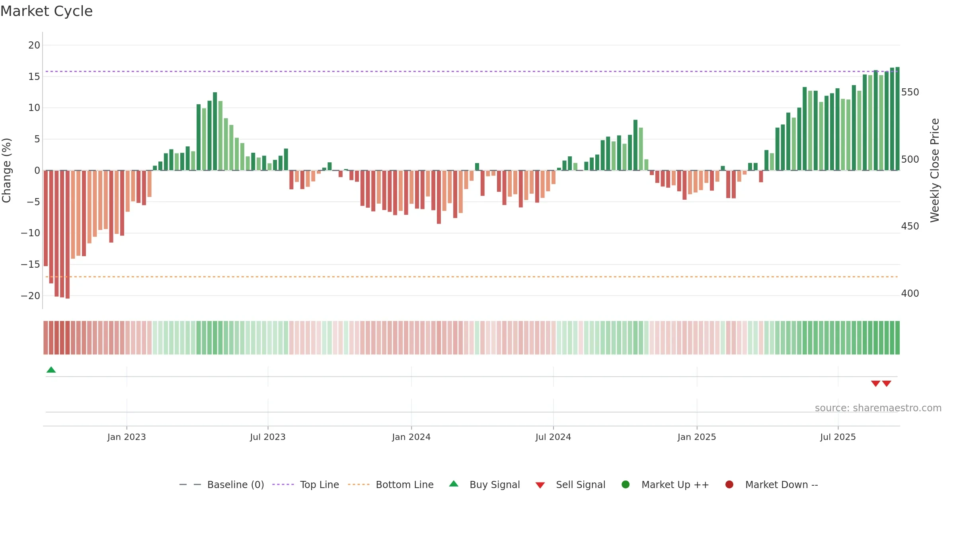Click the Top Line purple dotted legend swatch
Screen dimensions: 955x537
283,484
